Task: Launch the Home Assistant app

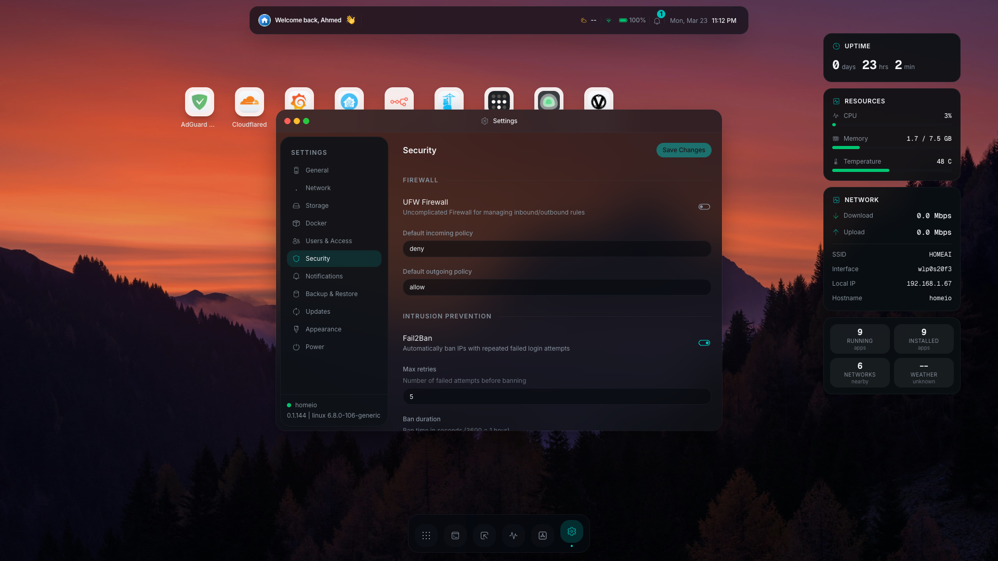Action: click(x=349, y=101)
